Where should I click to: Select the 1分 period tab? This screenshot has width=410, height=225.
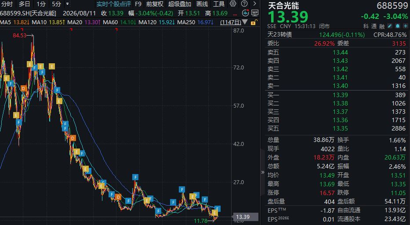41,4
